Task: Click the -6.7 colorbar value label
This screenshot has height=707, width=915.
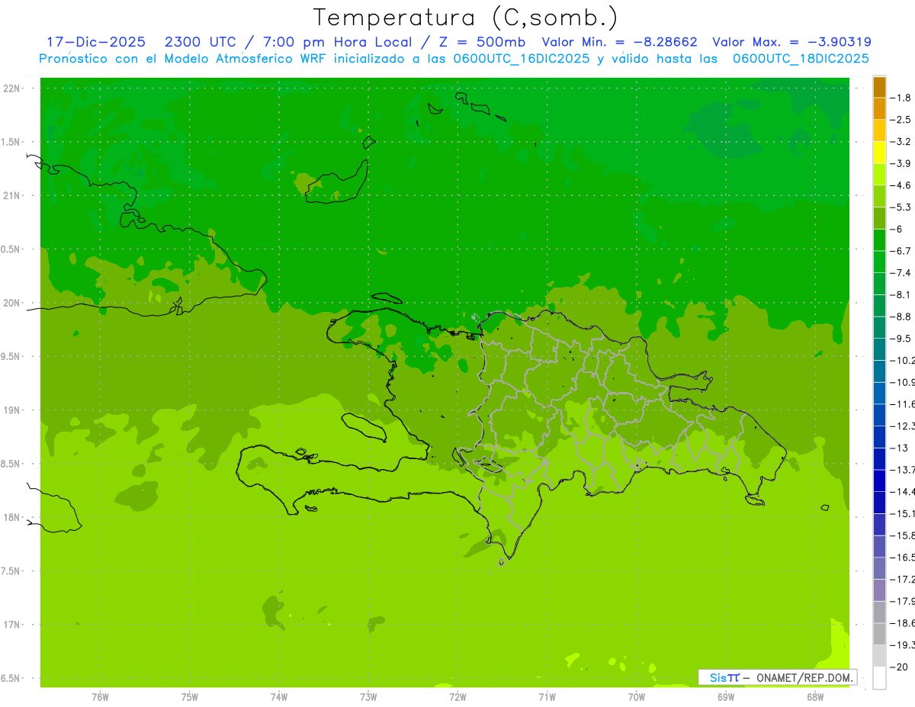Action: [901, 251]
